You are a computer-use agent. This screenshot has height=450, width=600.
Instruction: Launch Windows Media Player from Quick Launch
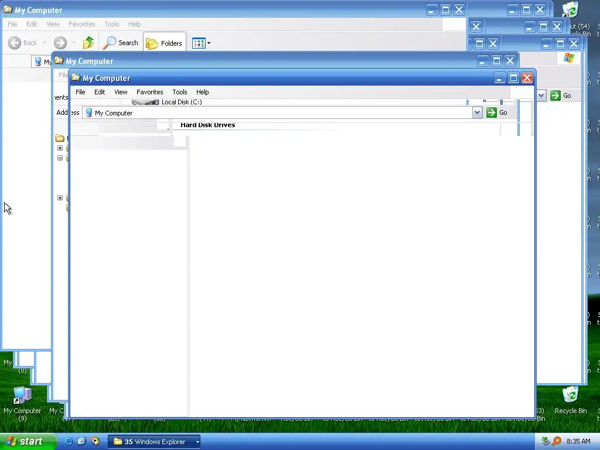coord(96,442)
